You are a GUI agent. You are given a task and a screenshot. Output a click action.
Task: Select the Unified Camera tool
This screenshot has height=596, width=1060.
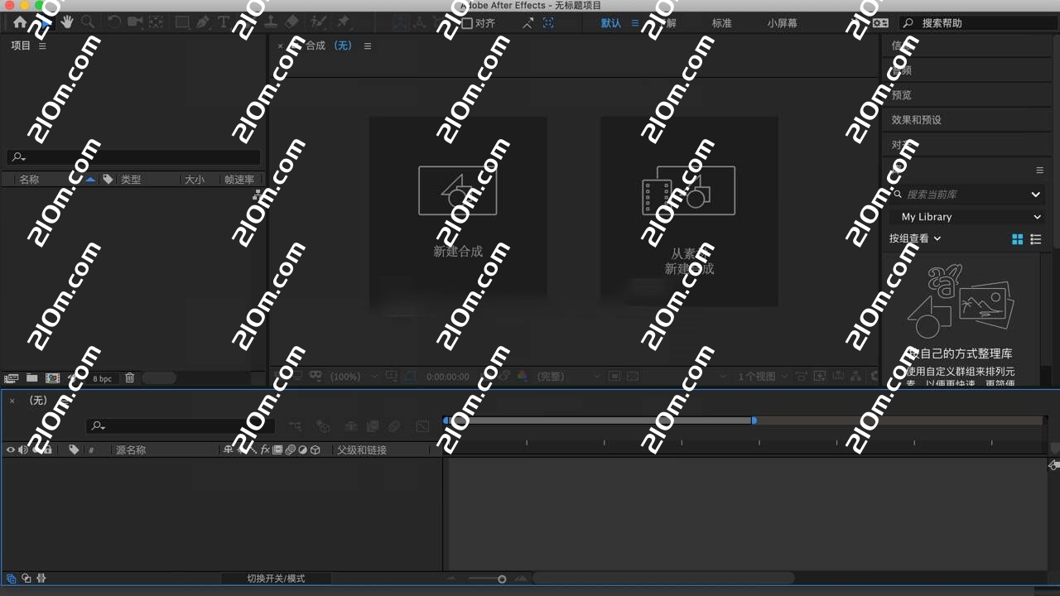point(135,22)
